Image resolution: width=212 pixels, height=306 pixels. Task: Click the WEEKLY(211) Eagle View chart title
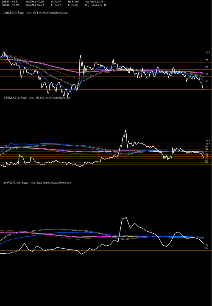tap(37, 98)
